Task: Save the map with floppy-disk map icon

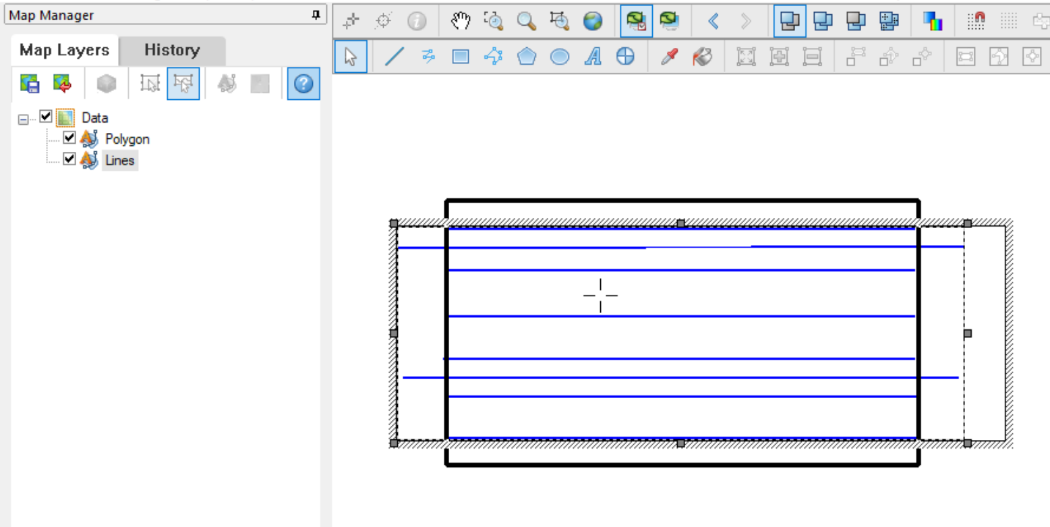Action: (30, 84)
